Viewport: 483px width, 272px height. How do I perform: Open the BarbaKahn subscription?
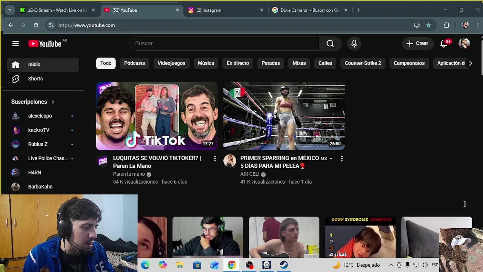pos(43,187)
